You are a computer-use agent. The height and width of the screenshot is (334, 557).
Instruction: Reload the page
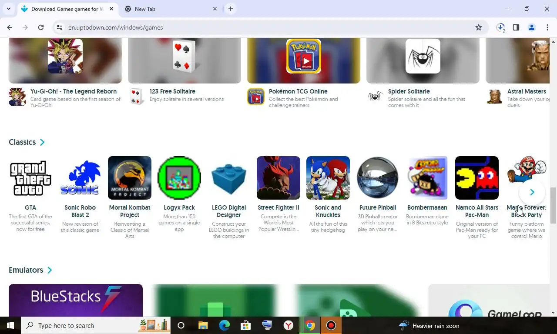[41, 27]
